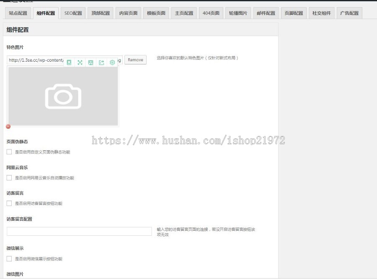
Task: Switch to the SEO配置 tab
Action: pyautogui.click(x=73, y=13)
